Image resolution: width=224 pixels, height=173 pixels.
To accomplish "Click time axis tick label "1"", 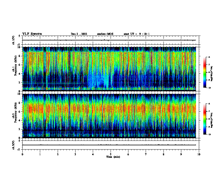I will coord(40,154).
